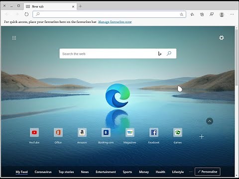Viewport: 239px width, 179px height.
Task: Select the Sports feed tab
Action: tap(127, 172)
